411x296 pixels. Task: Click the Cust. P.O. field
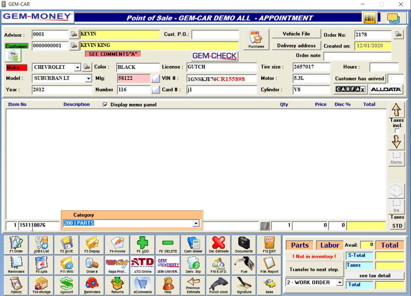click(x=215, y=35)
